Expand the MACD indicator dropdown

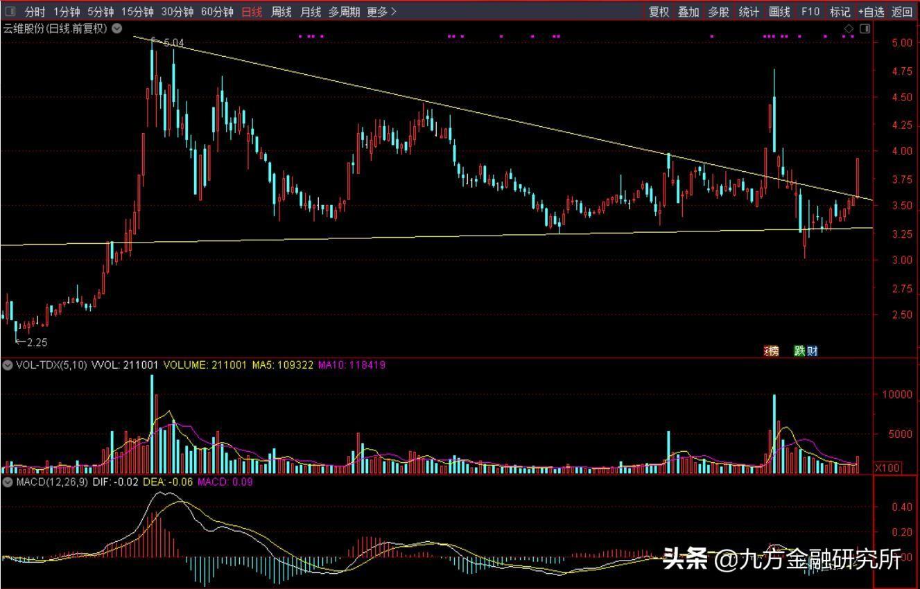[8, 482]
